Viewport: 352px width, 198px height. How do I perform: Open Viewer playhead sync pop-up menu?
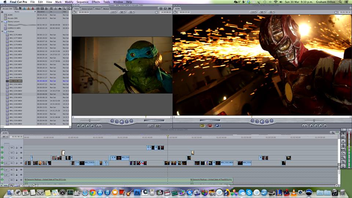[122, 12]
